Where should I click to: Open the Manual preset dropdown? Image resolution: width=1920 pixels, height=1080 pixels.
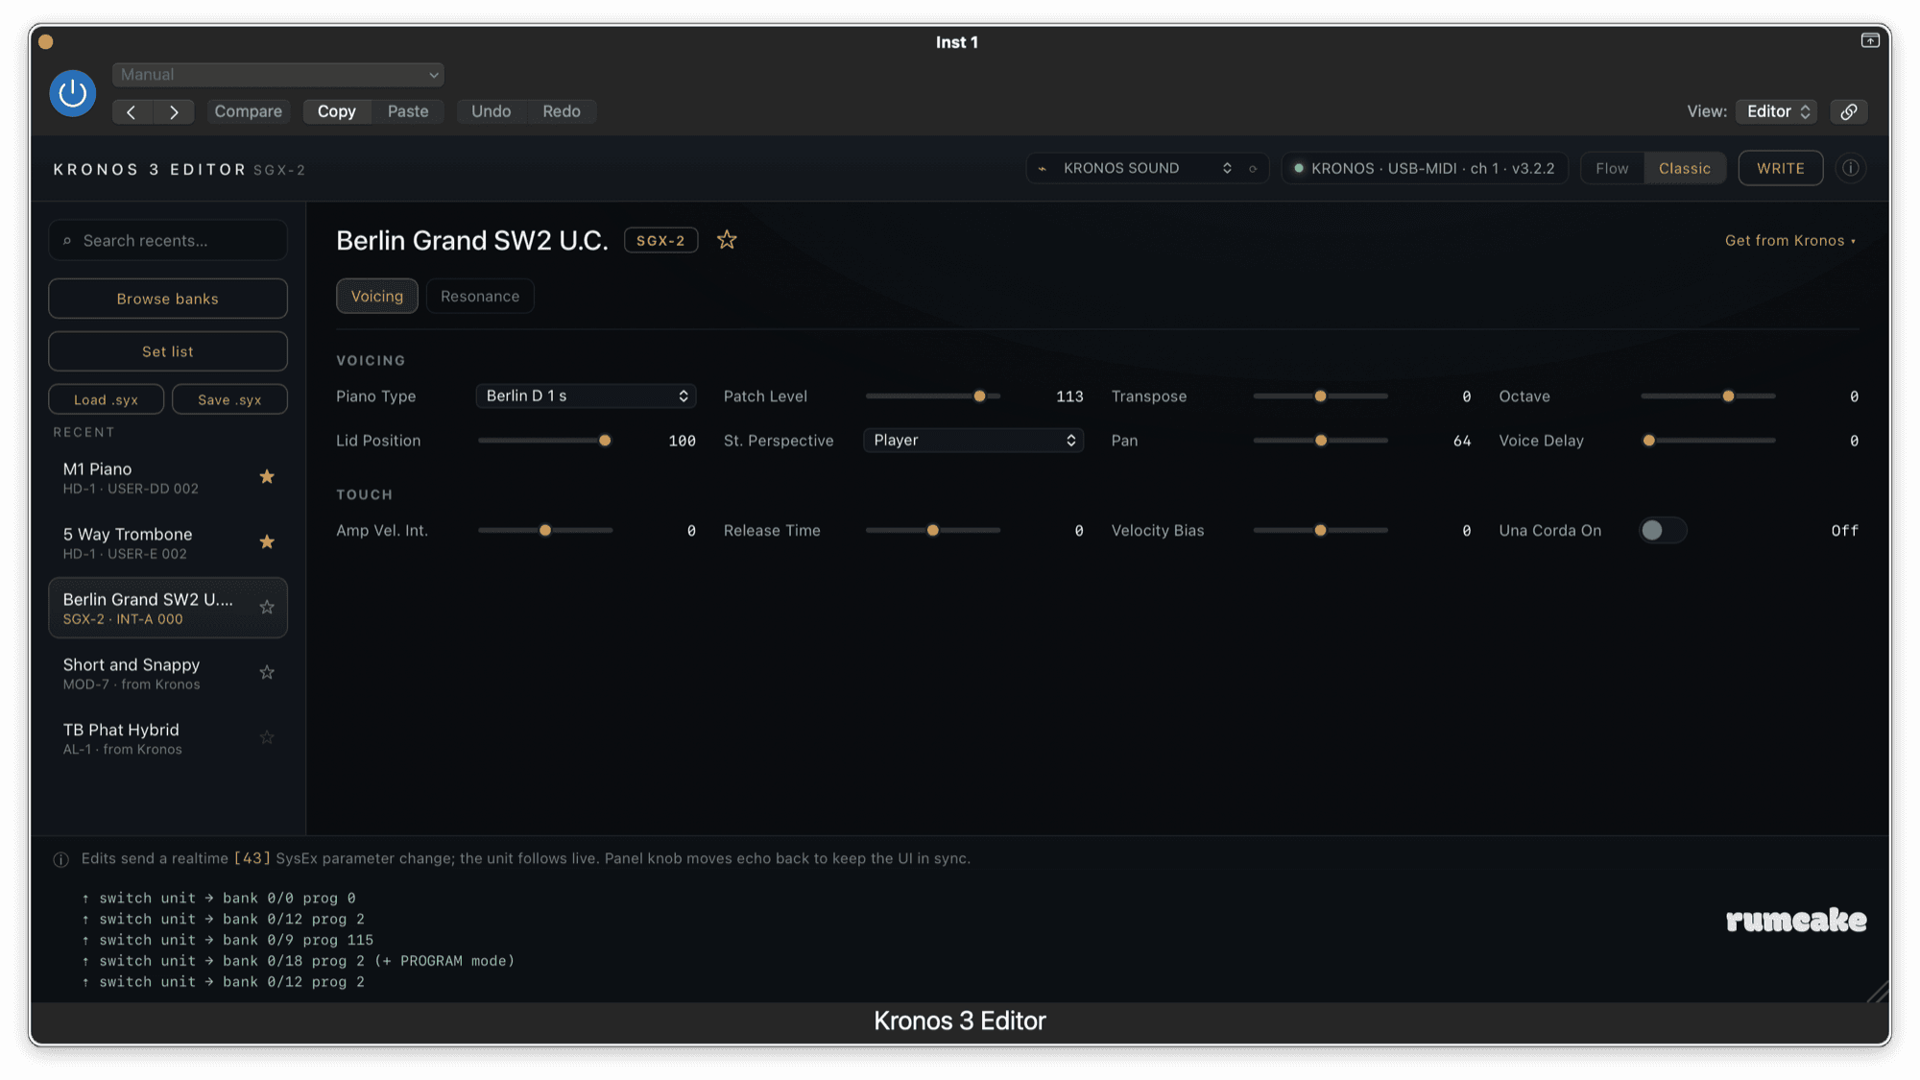[x=277, y=75]
